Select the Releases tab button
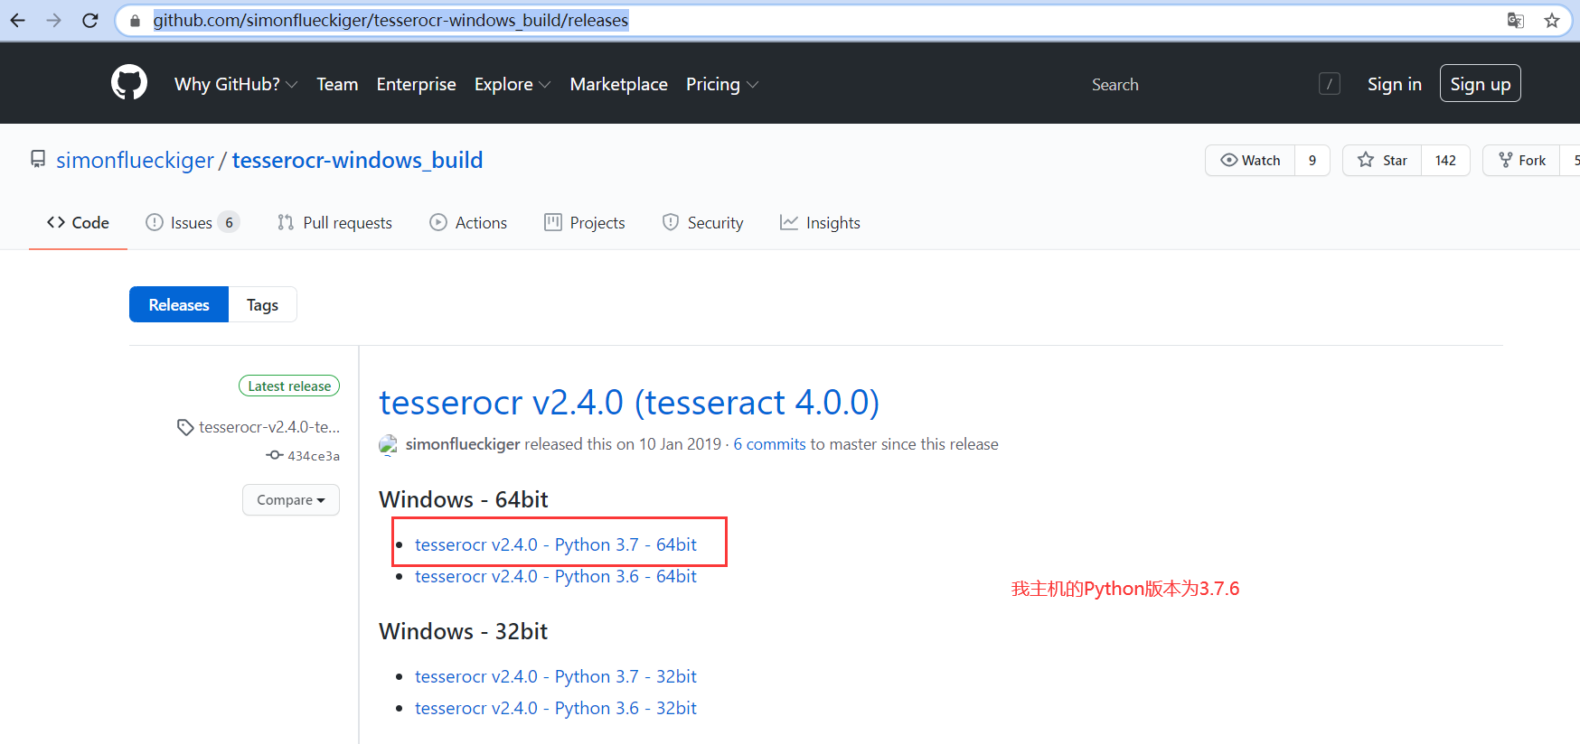The image size is (1580, 744). 179,304
